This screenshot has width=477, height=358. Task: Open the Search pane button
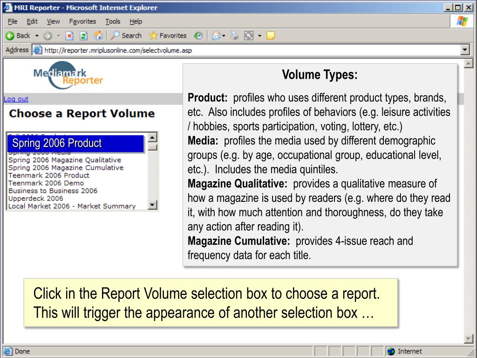coord(126,35)
